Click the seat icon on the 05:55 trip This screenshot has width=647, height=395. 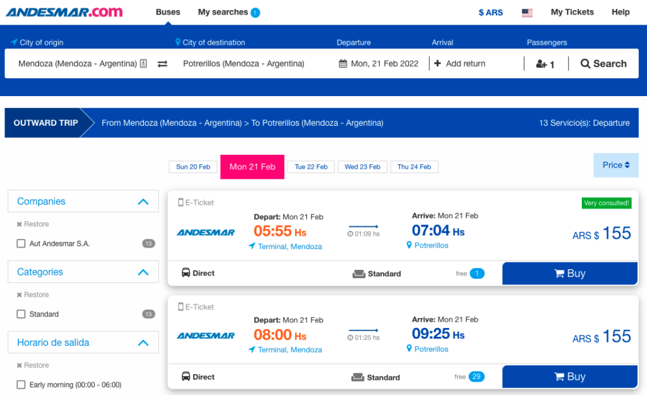coord(359,274)
